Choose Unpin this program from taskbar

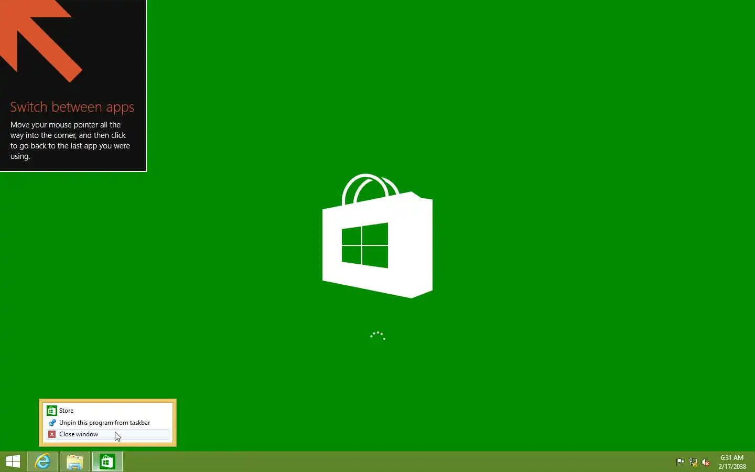pos(107,423)
